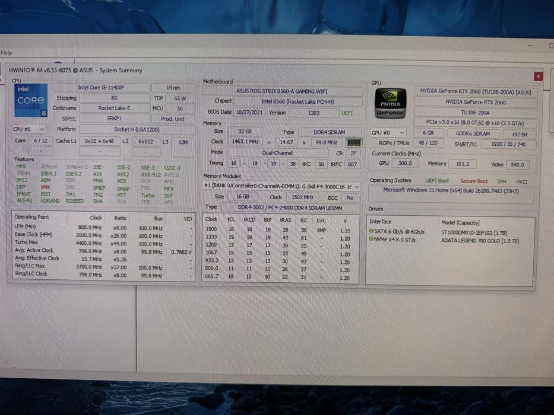The image size is (554, 415).
Task: Click the GPU clock 300.0 value
Action: pyautogui.click(x=405, y=164)
